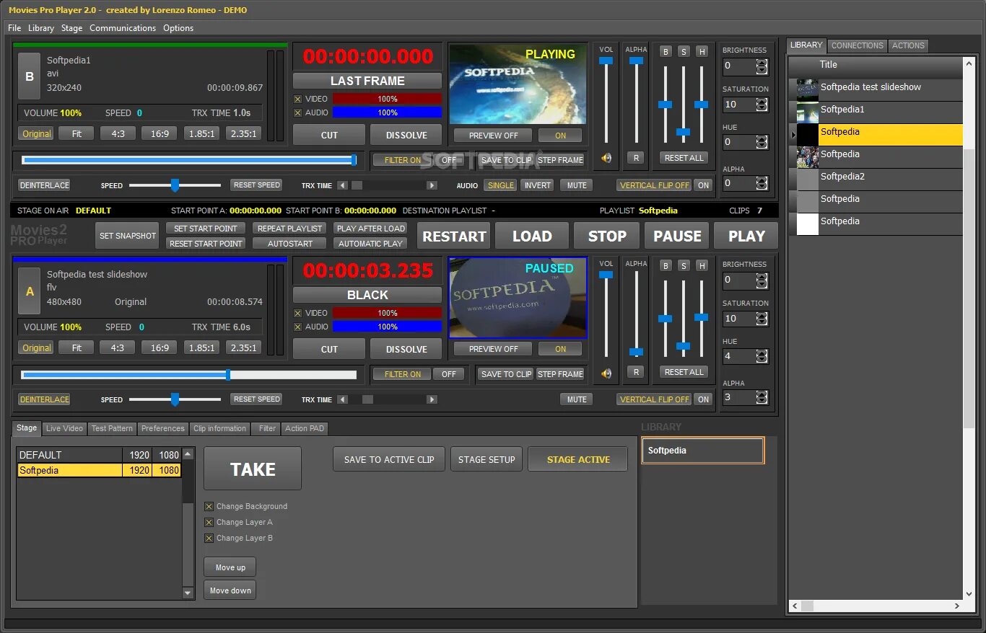Click the large TAKE button
Screen dimensions: 986x633
point(253,469)
